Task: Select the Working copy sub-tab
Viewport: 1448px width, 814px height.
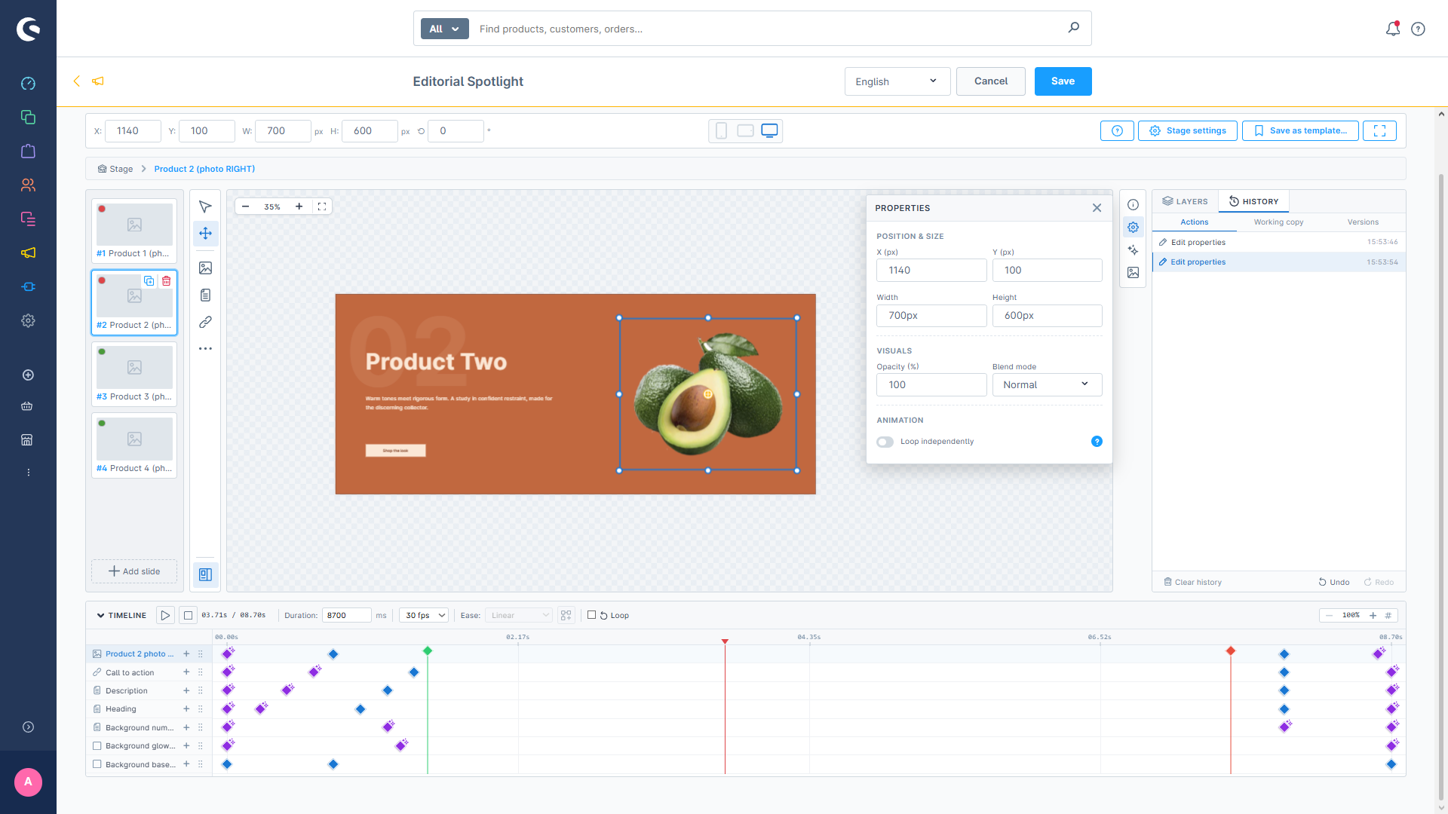Action: tap(1278, 222)
